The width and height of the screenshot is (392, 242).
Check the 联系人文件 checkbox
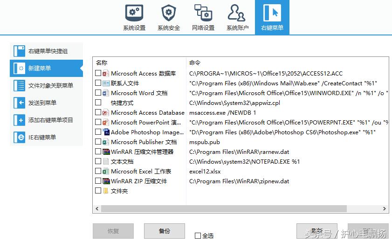98,83
